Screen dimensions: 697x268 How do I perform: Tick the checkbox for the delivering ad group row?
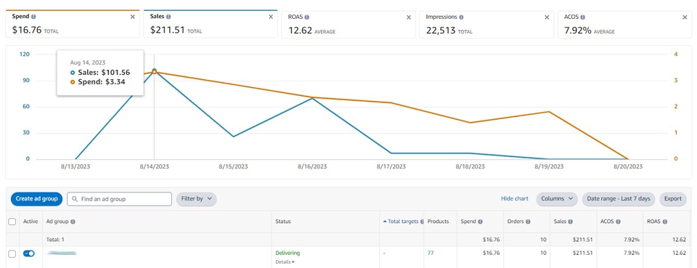[12, 253]
